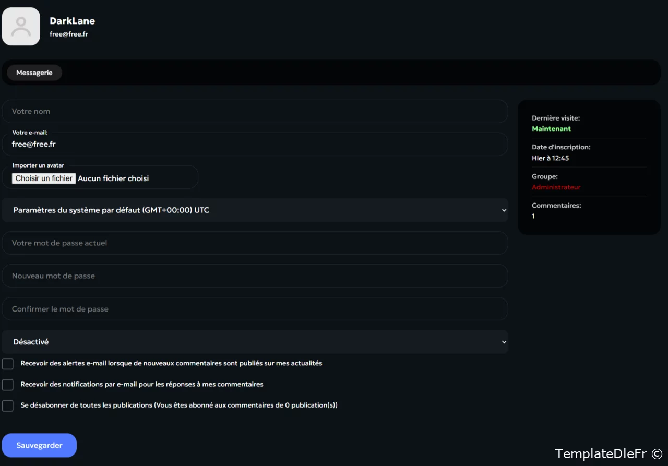Viewport: 668px width, 466px height.
Task: Open the Messagerie tab
Action: click(x=34, y=73)
